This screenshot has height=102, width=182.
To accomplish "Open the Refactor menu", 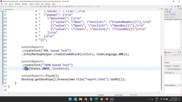I will (17, 4).
